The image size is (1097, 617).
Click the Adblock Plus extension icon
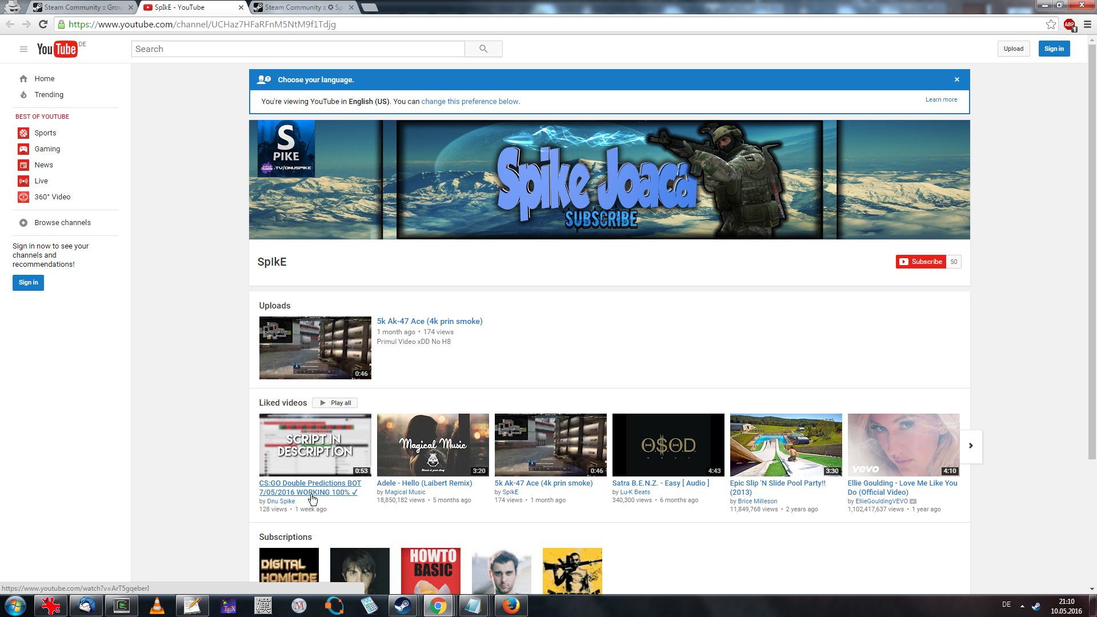click(1070, 24)
